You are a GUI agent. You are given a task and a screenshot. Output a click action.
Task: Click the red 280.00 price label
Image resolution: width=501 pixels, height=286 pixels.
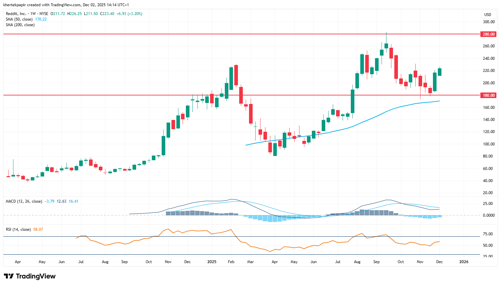[489, 34]
